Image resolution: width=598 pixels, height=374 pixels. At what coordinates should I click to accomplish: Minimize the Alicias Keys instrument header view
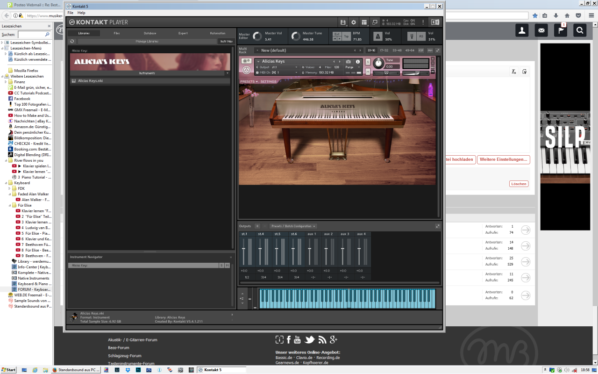tap(433, 63)
